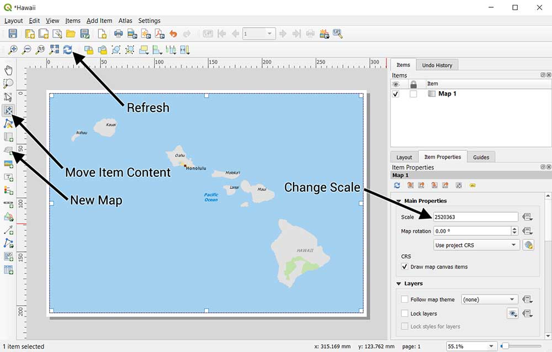This screenshot has height=352, width=552.
Task: Open data-defined override for Lock layers
Action: click(527, 313)
